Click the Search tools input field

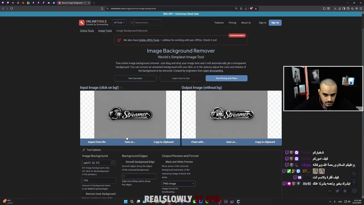point(147,22)
